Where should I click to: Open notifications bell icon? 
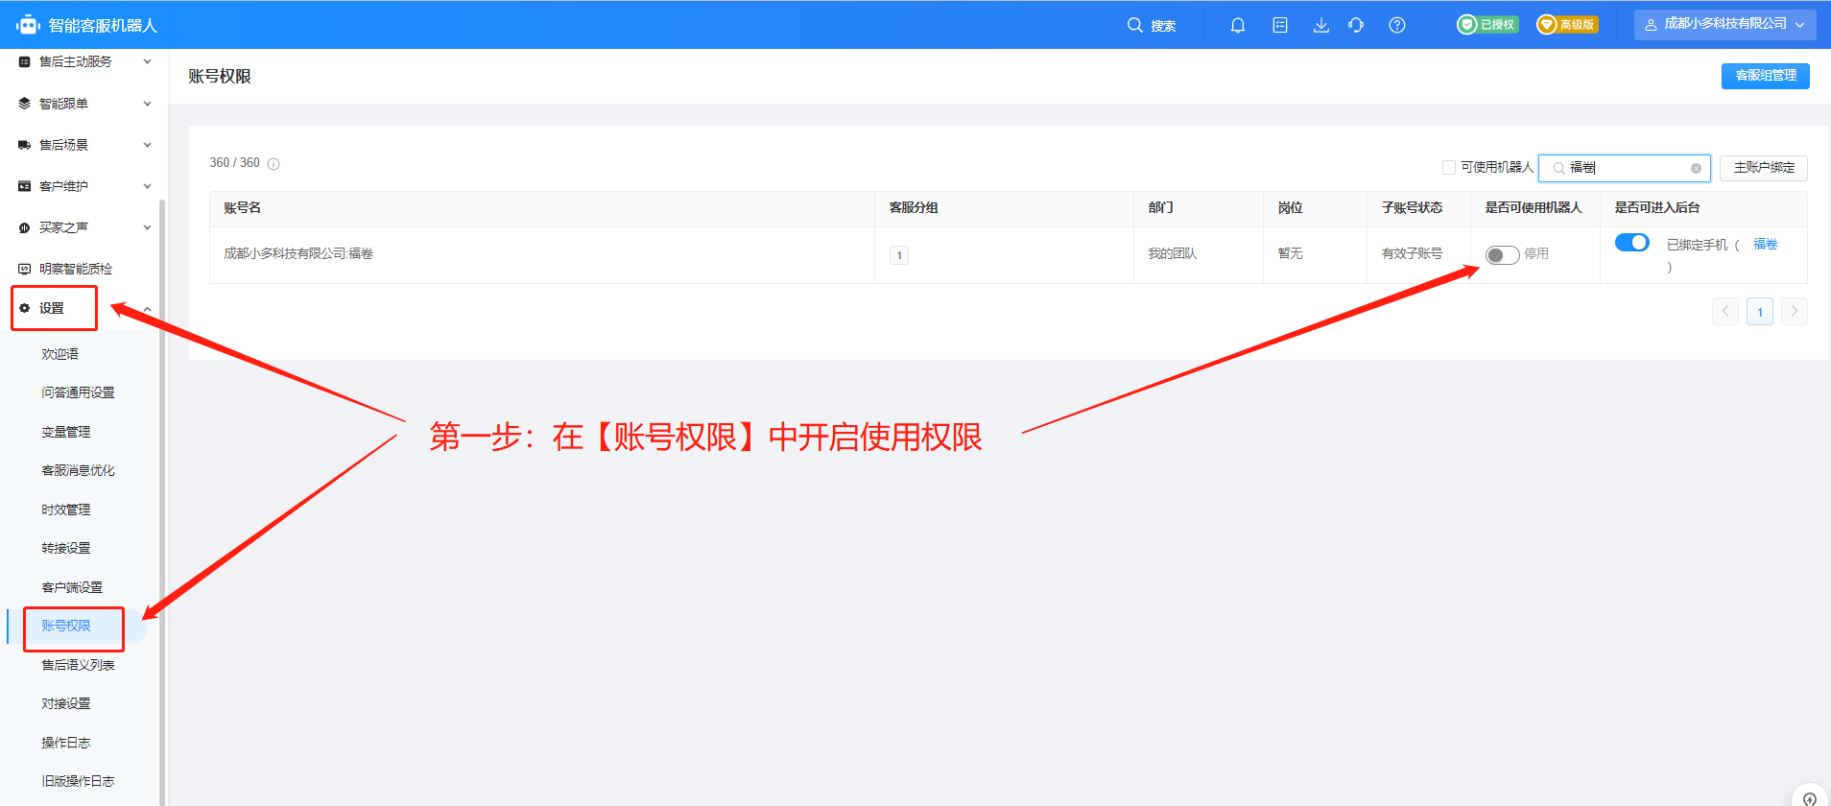point(1238,25)
